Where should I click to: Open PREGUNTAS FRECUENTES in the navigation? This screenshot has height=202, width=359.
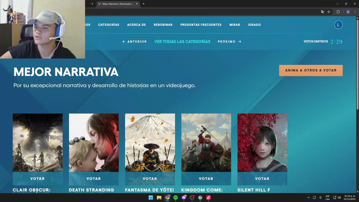point(201,25)
